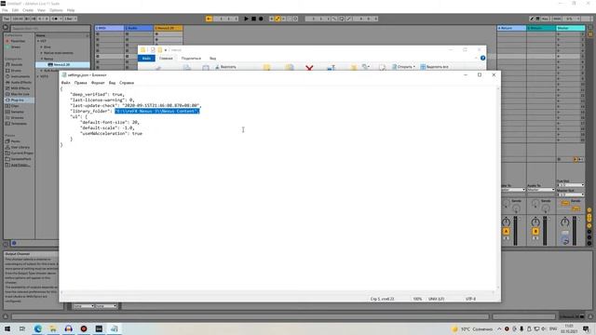Open User Library in Places list
Image resolution: width=596 pixels, height=335 pixels.
point(20,147)
